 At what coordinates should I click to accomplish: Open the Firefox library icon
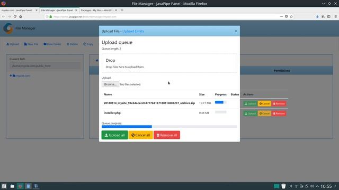[323, 16]
